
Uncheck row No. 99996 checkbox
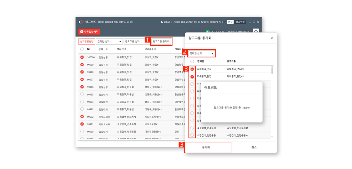click(82, 87)
